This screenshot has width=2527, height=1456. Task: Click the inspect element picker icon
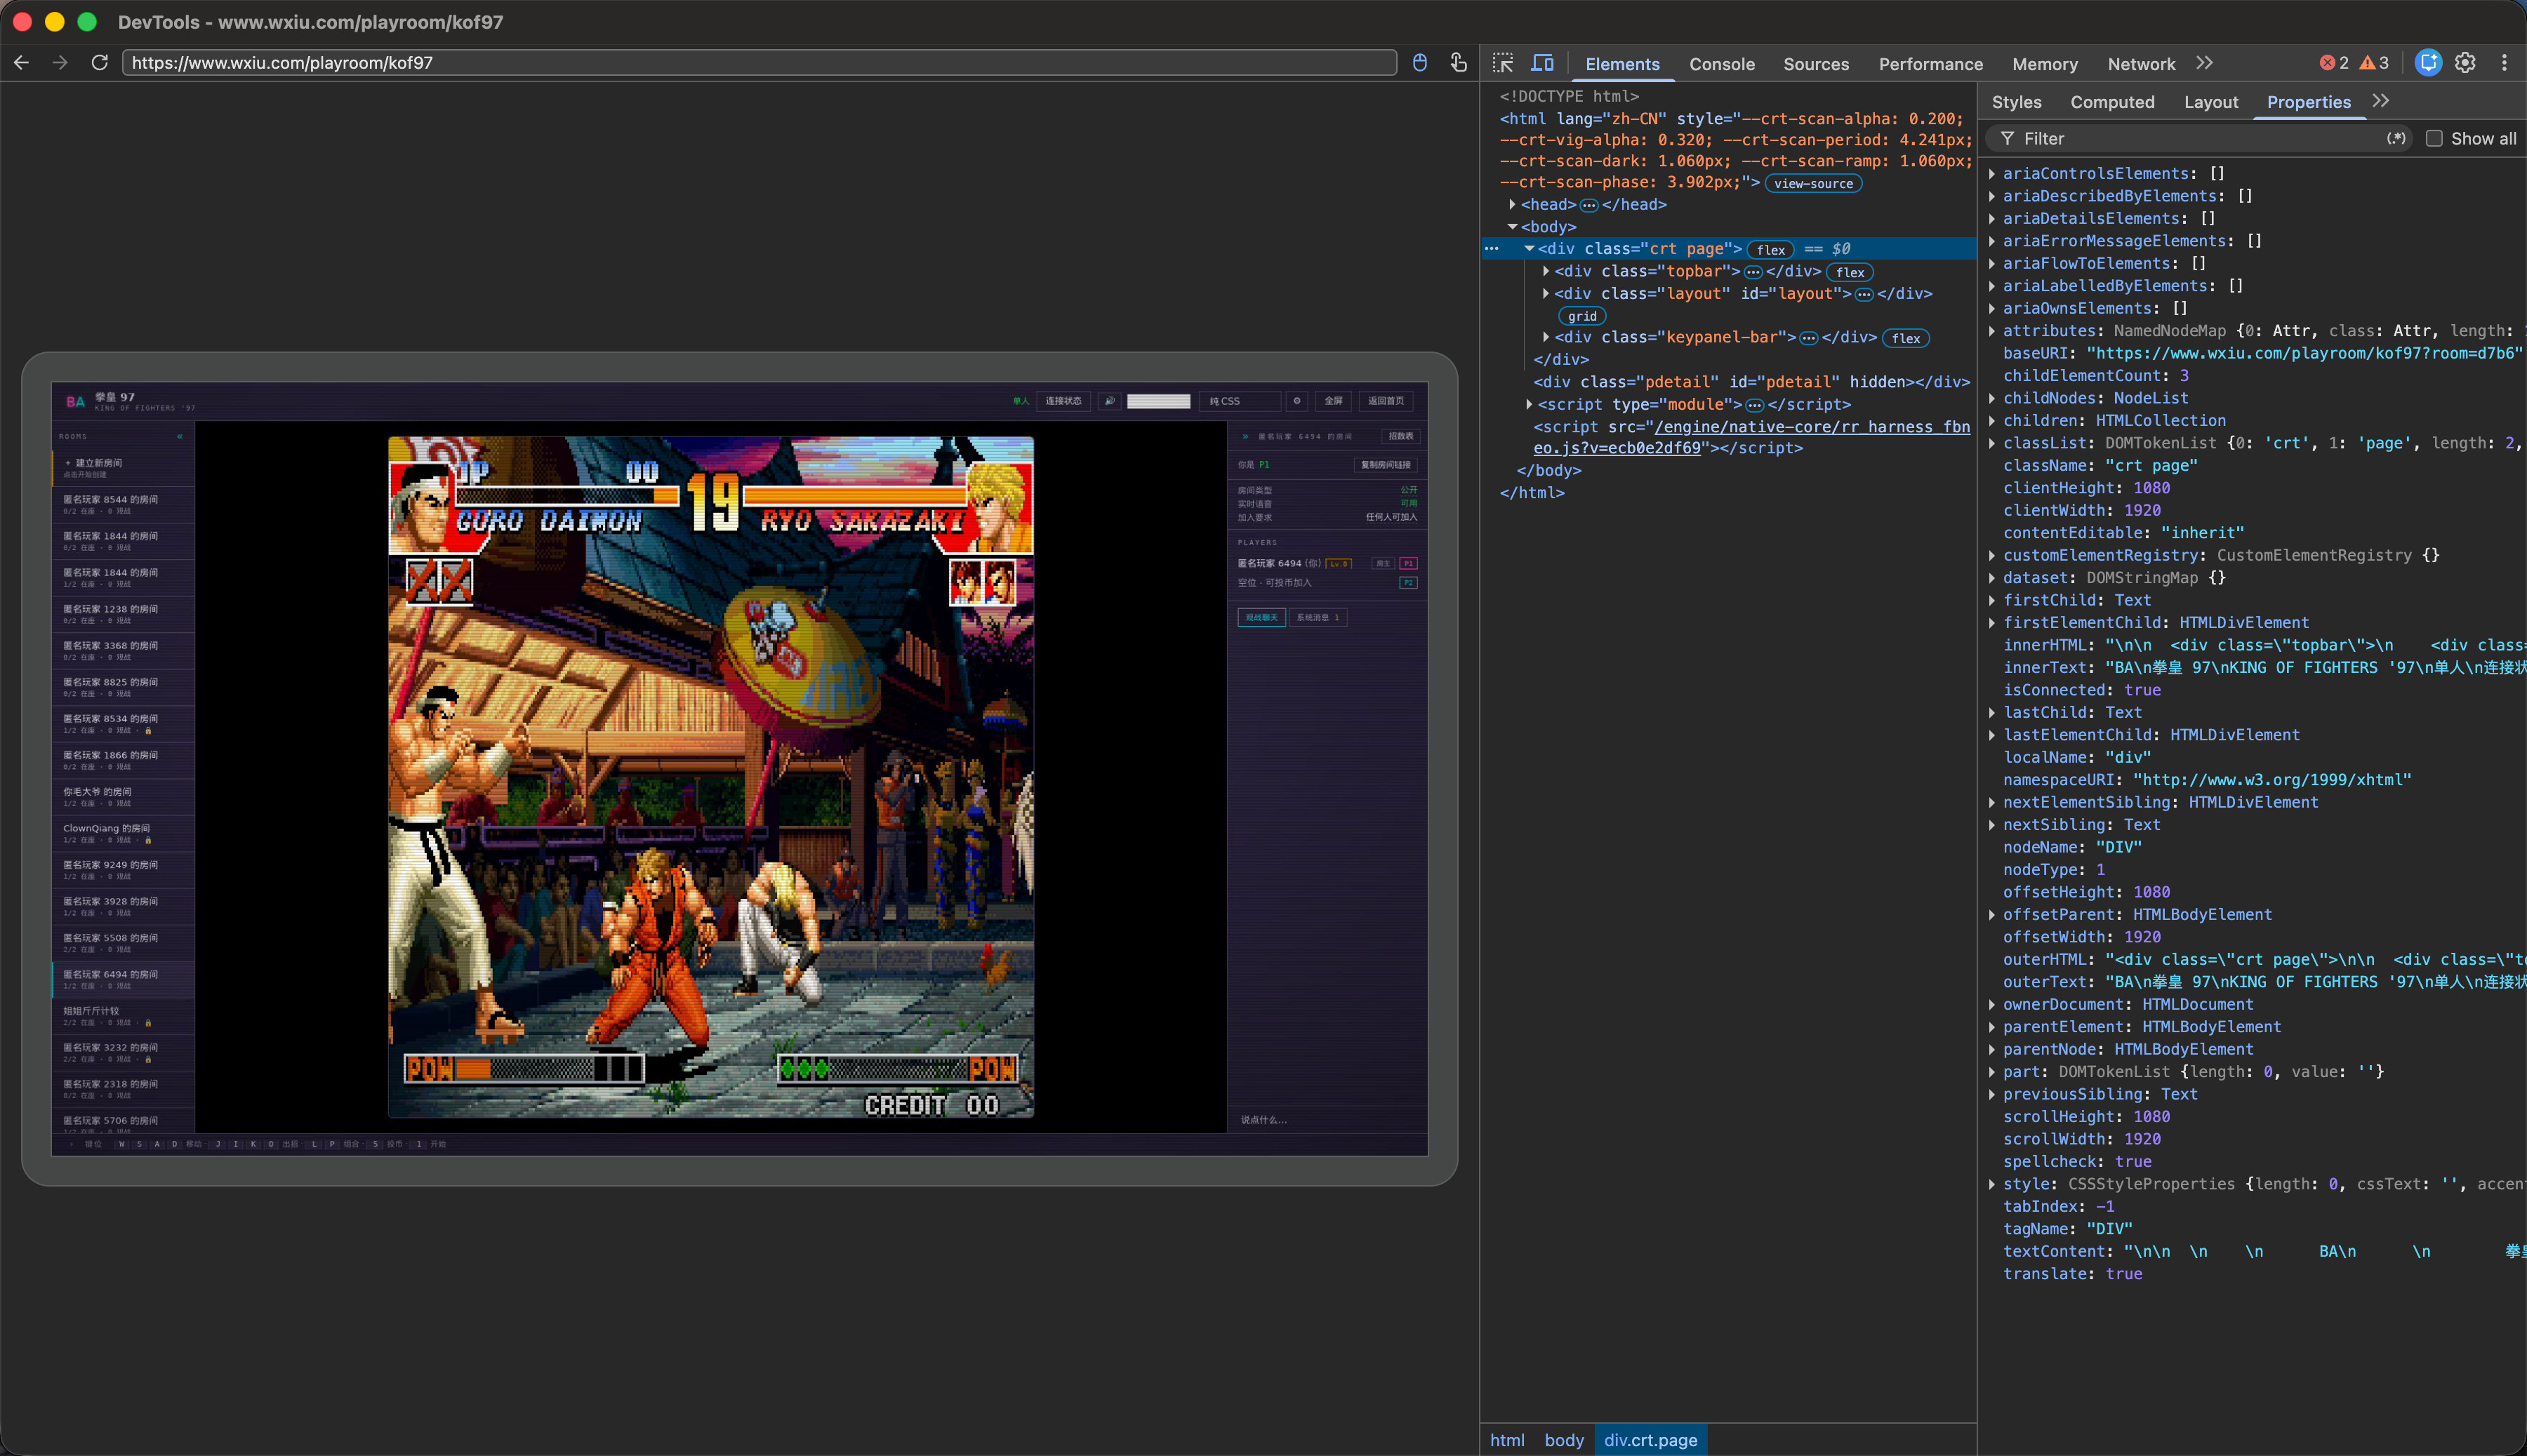[x=1503, y=63]
